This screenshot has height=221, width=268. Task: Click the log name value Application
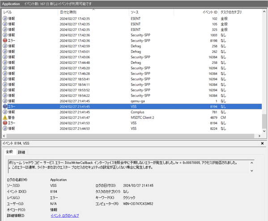(x=59, y=180)
